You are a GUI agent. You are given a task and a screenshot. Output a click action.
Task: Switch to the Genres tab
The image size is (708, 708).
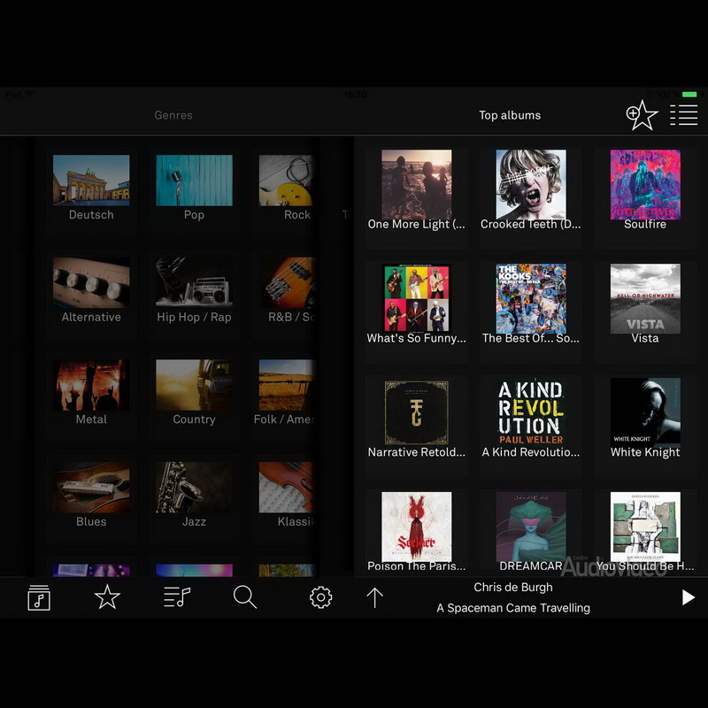click(173, 115)
